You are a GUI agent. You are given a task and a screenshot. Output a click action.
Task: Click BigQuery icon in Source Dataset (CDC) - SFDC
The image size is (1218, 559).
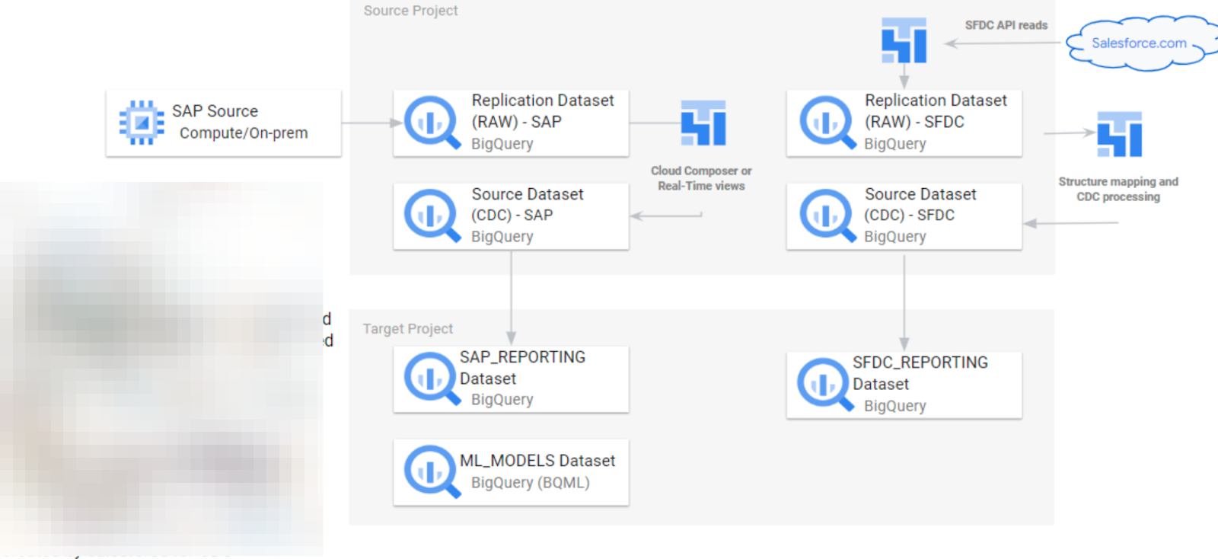pos(827,216)
